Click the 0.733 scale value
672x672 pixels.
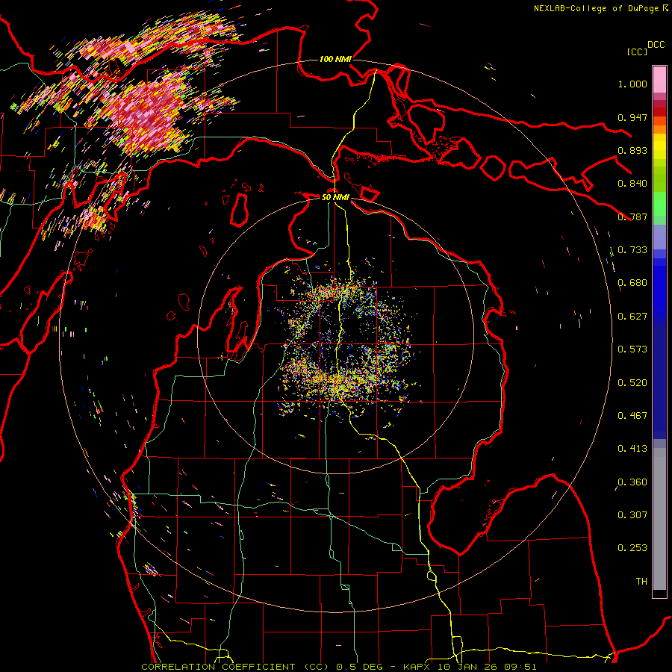(632, 250)
